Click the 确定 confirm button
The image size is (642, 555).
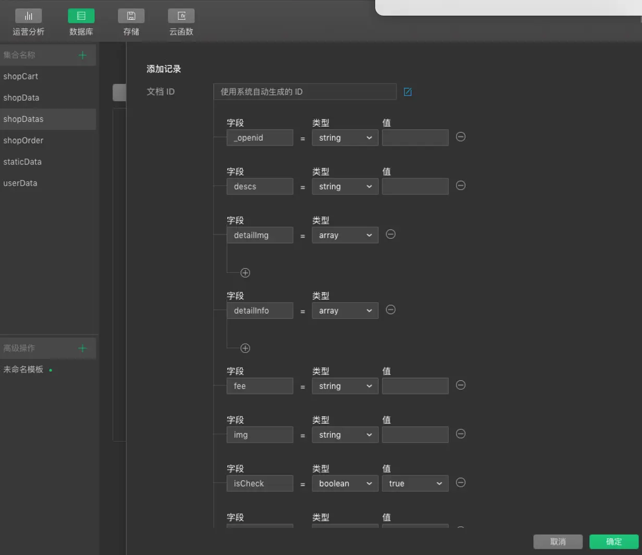tap(614, 542)
